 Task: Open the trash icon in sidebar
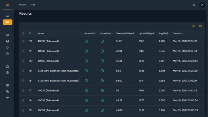(8, 72)
